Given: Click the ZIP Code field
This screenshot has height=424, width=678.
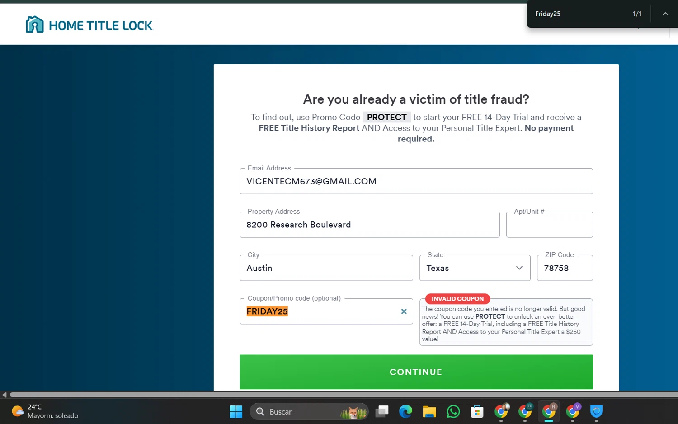Looking at the screenshot, I should pos(565,268).
